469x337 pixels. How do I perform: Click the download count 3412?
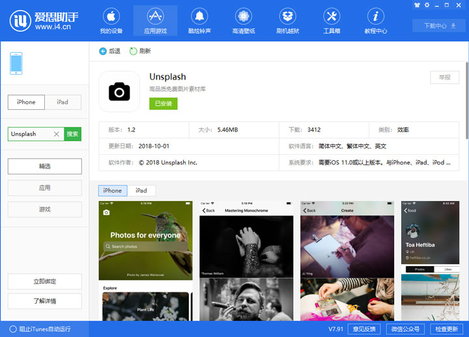pyautogui.click(x=314, y=129)
